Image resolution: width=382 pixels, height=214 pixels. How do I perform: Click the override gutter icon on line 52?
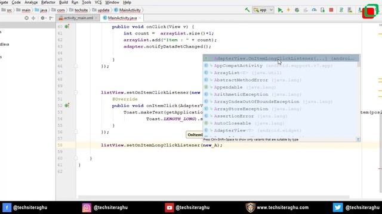click(67, 106)
